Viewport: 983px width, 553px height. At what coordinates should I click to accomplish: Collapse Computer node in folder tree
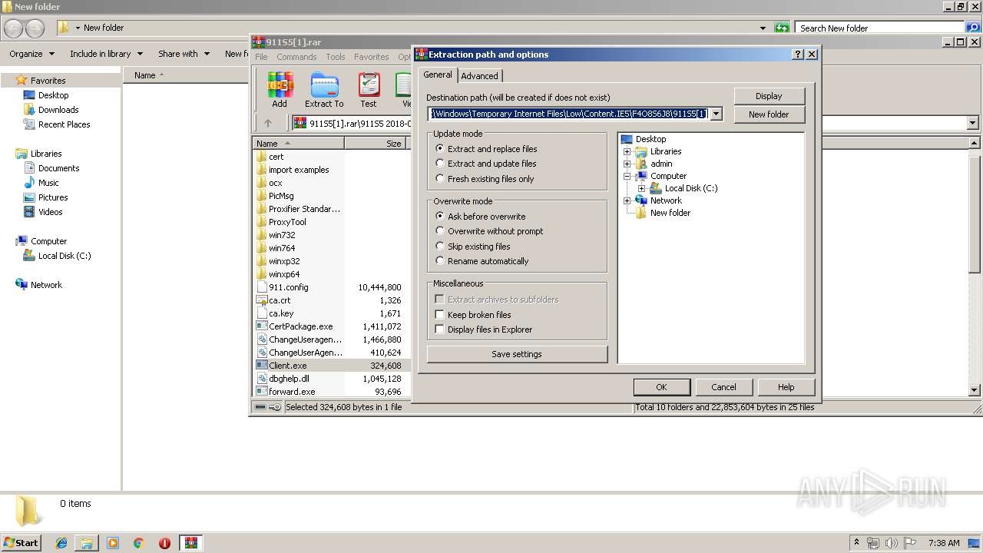[x=627, y=176]
